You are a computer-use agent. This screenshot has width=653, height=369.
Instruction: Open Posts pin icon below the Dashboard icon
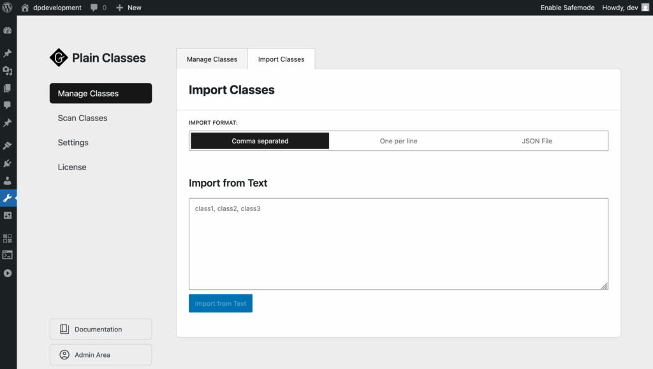click(8, 54)
